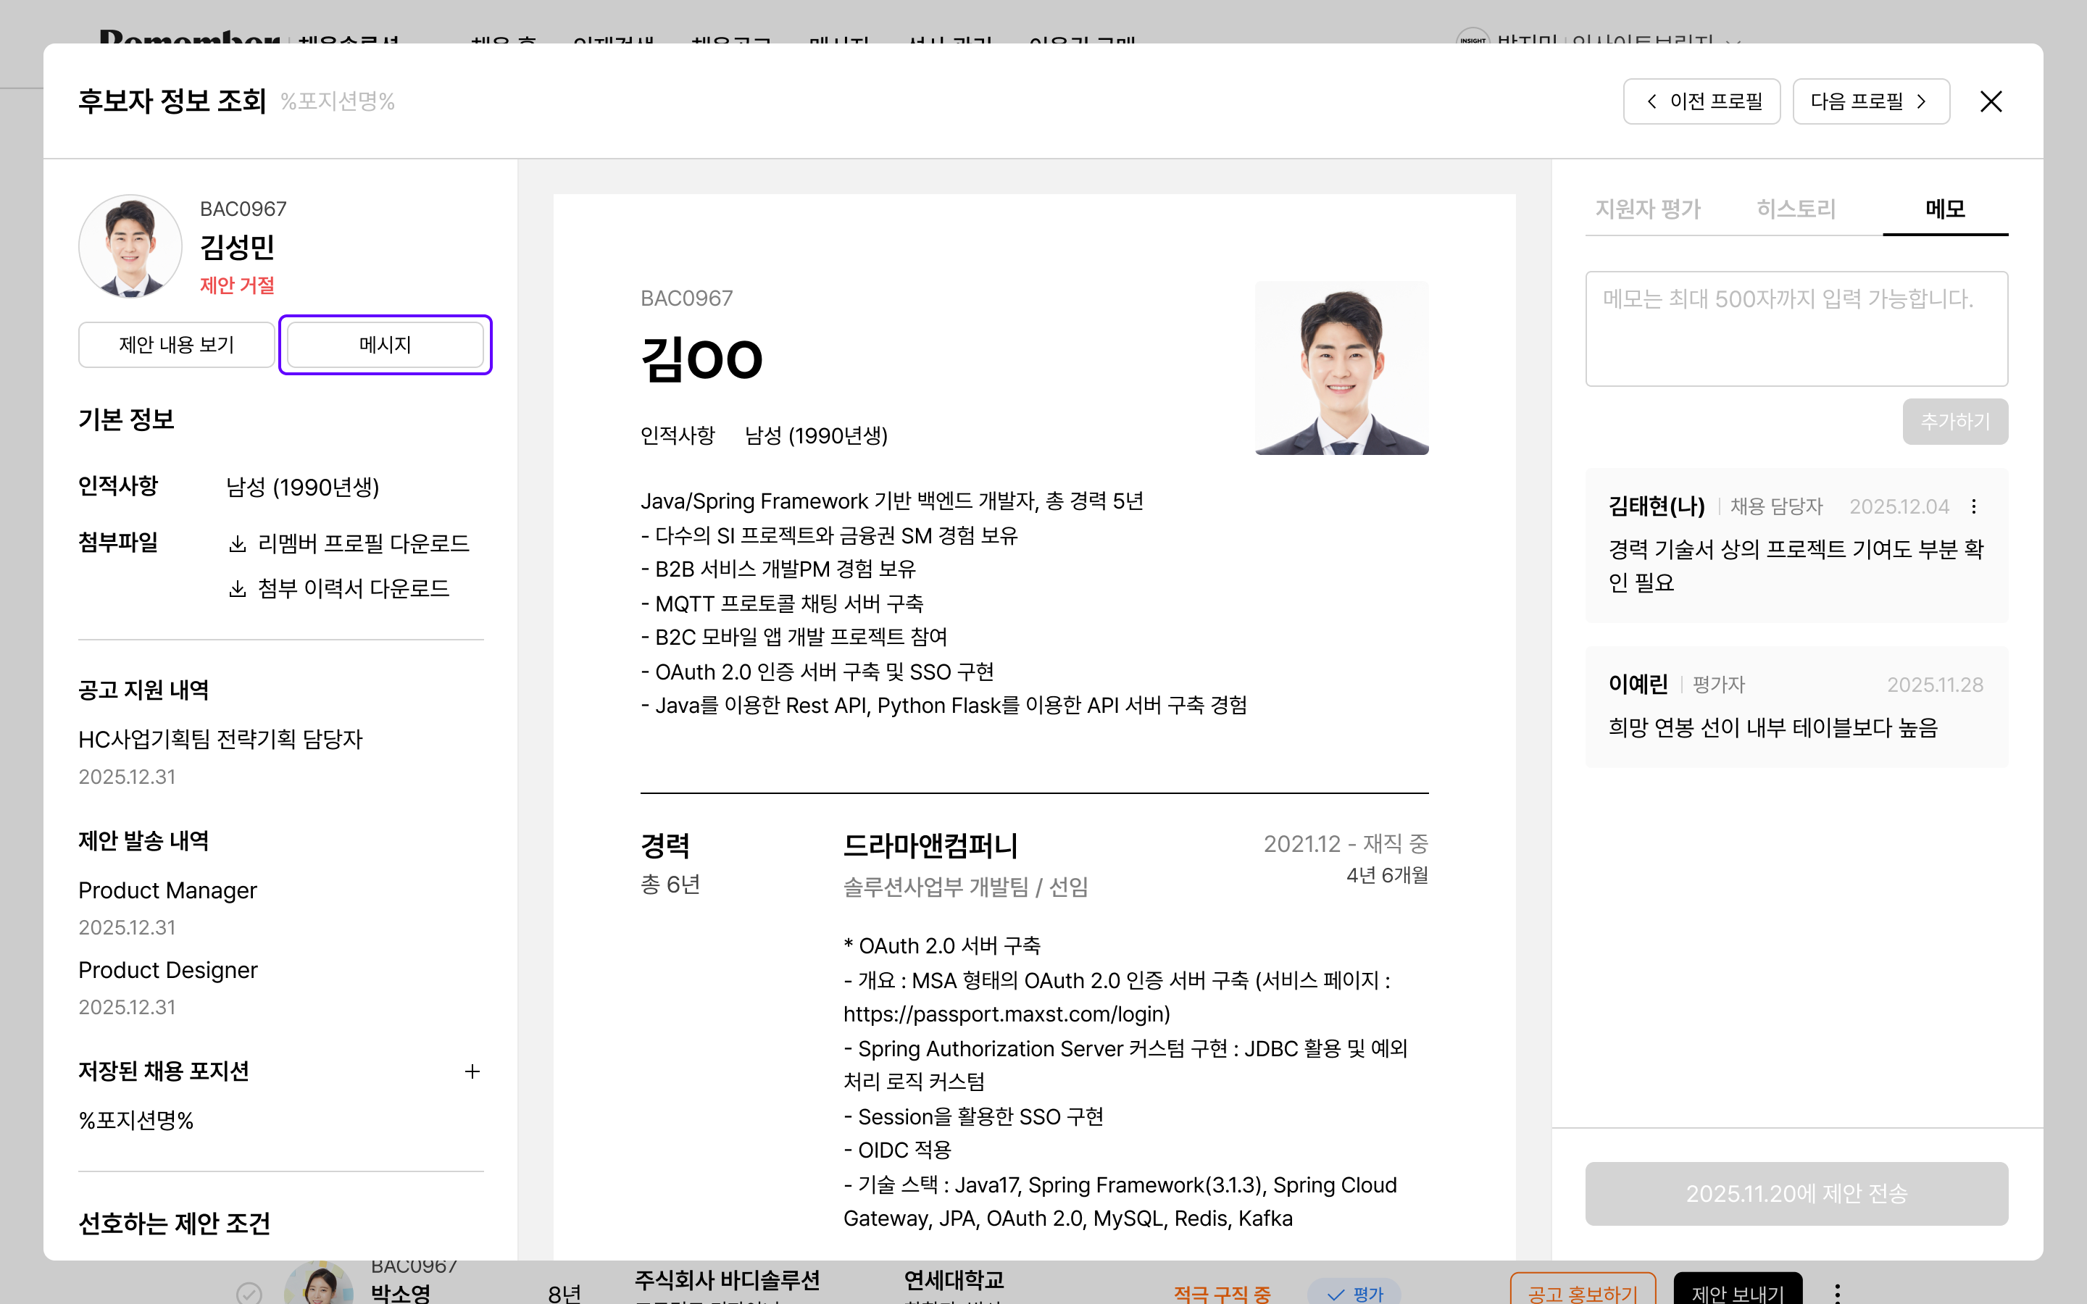Switch to the 지원자 평가 tab
Viewport: 2087px width, 1304px height.
[1647, 209]
